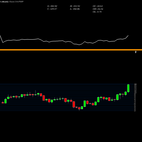This screenshot has width=142, height=142.
Task: Click the OC: 22.61 reading
Action: (x=98, y=6)
